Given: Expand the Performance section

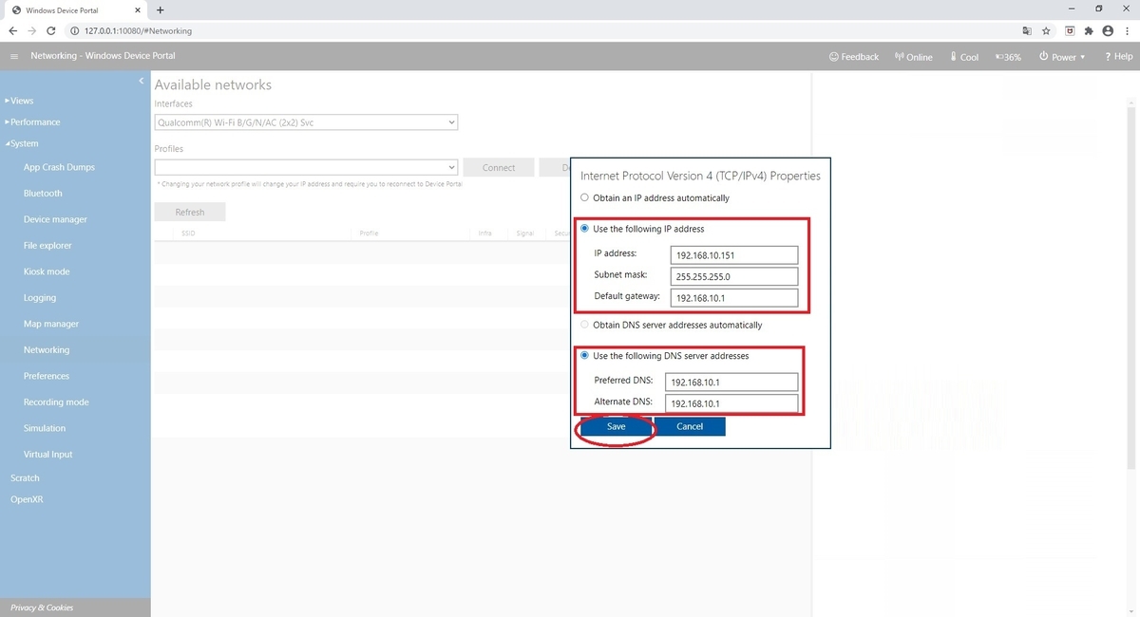Looking at the screenshot, I should coord(32,122).
